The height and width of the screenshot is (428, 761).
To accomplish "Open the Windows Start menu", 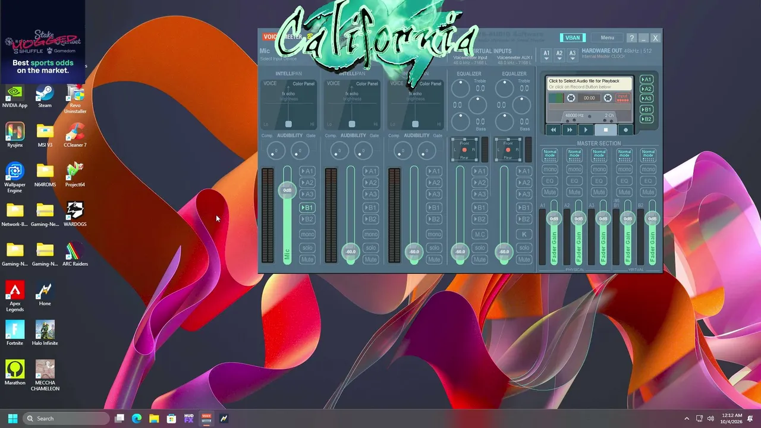I will pyautogui.click(x=12, y=418).
